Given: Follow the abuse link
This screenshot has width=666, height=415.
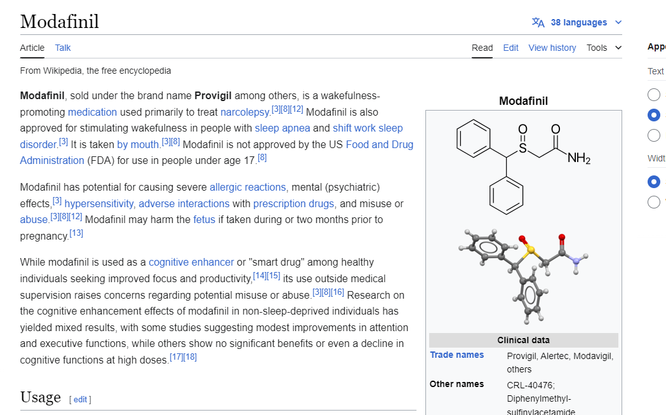Looking at the screenshot, I should 34,220.
